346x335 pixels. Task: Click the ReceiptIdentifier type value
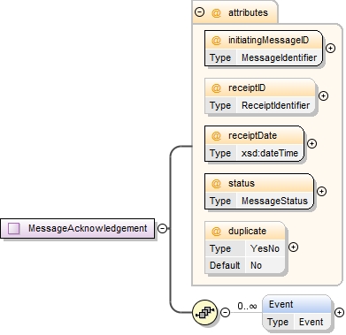pos(275,105)
